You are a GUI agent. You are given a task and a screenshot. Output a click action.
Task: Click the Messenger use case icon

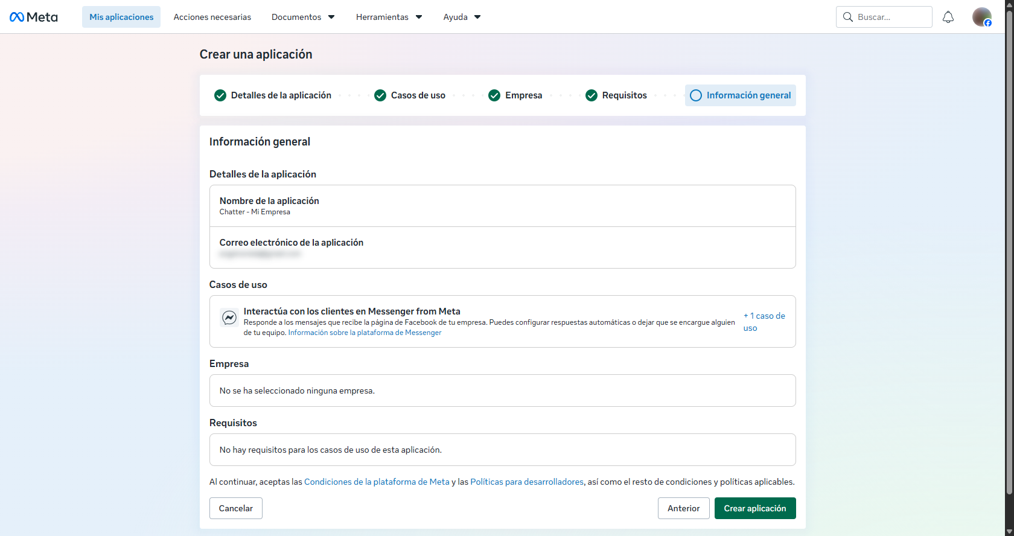click(229, 317)
